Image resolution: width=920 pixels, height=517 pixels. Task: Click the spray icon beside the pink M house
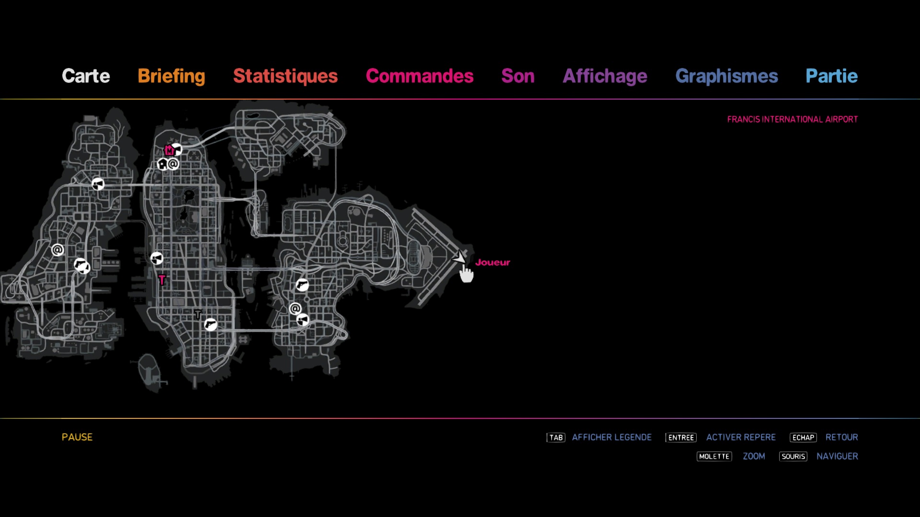click(x=178, y=149)
